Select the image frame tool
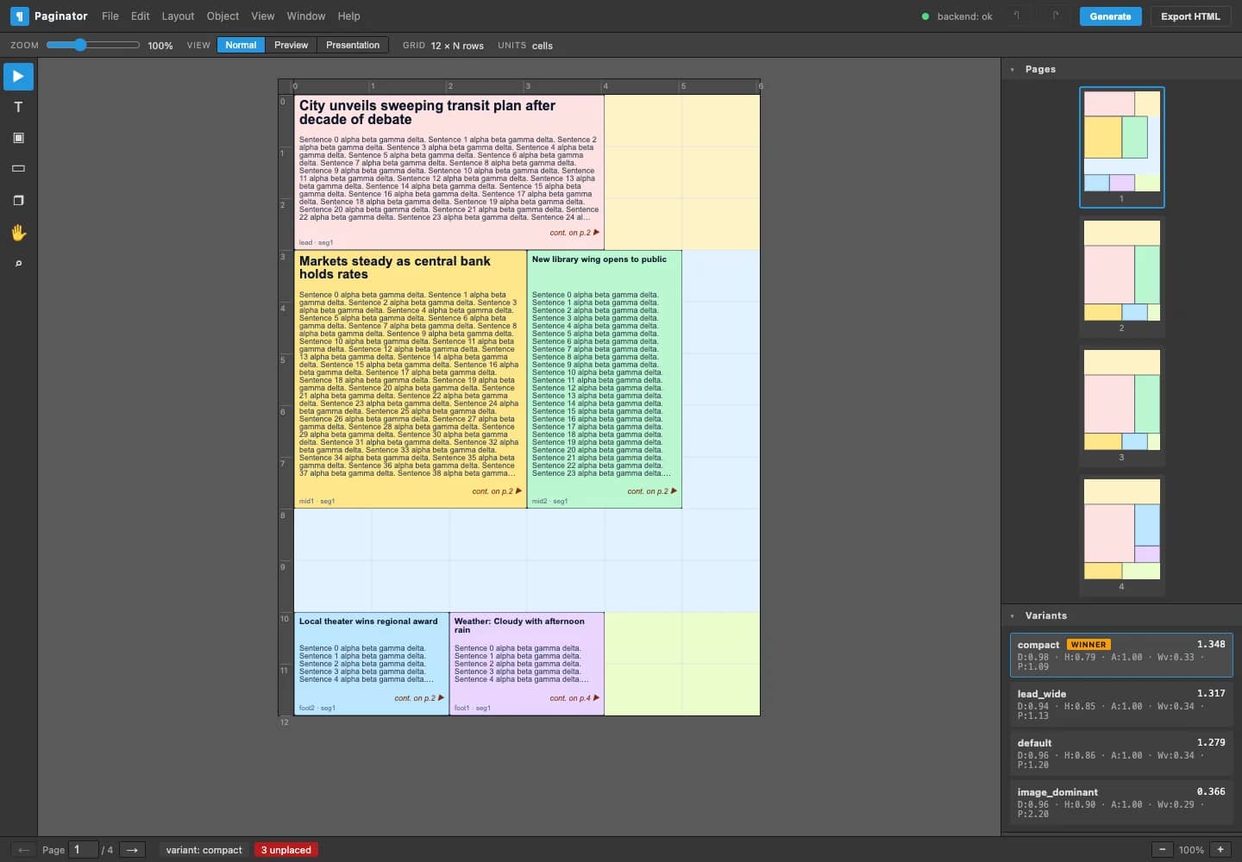1242x862 pixels. coord(18,138)
